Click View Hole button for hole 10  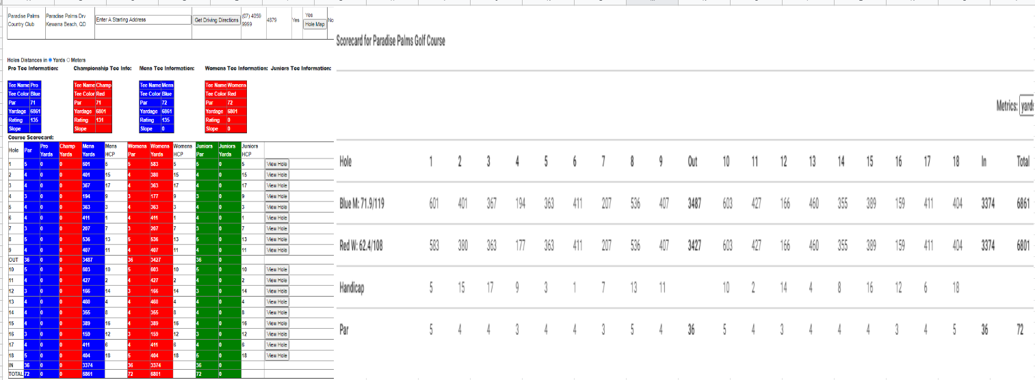pos(278,270)
